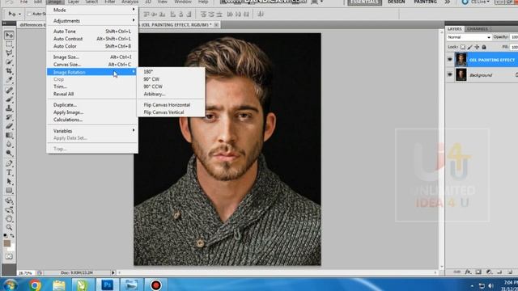
Task: Create new adjustment layer from panel bottom
Action: click(489, 272)
